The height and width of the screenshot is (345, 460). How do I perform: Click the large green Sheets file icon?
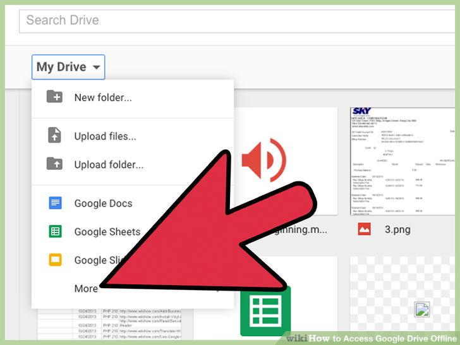point(265,311)
